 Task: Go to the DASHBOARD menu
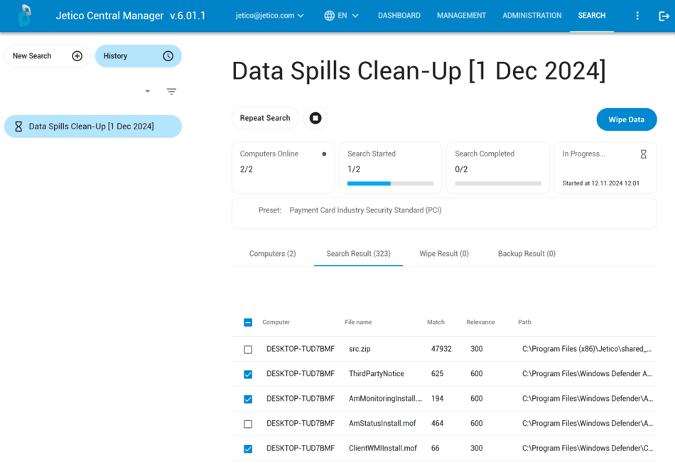(x=399, y=16)
